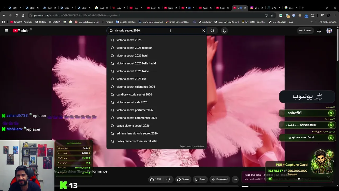339x191 pixels.
Task: Save the video to a playlist
Action: [200, 179]
